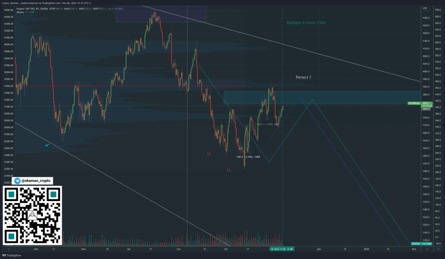Screen dimensions: 445x259
Task: Select the purple rectangle at chart top
Action: [x=161, y=13]
